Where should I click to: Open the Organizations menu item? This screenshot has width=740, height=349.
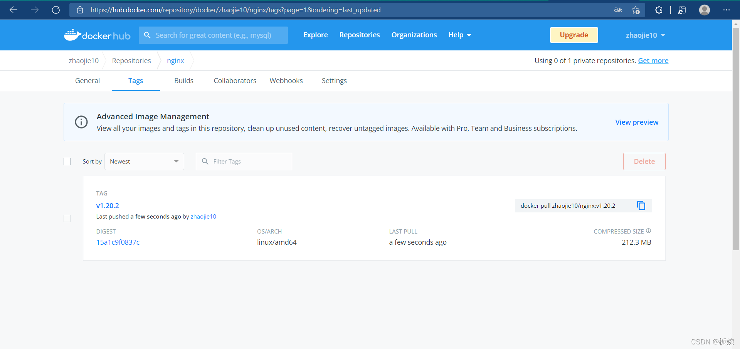(x=414, y=35)
